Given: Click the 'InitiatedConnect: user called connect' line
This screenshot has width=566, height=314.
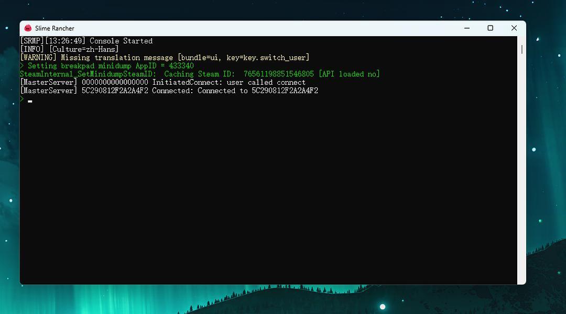Looking at the screenshot, I should (x=163, y=82).
